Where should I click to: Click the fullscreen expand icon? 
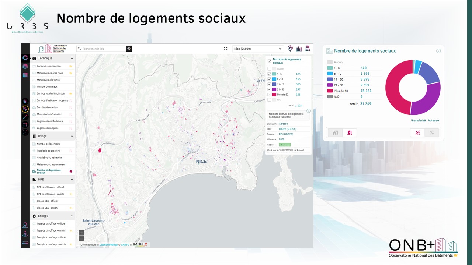(x=226, y=49)
